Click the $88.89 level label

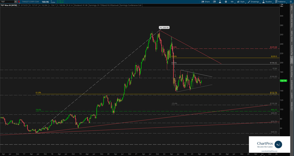click(x=274, y=113)
